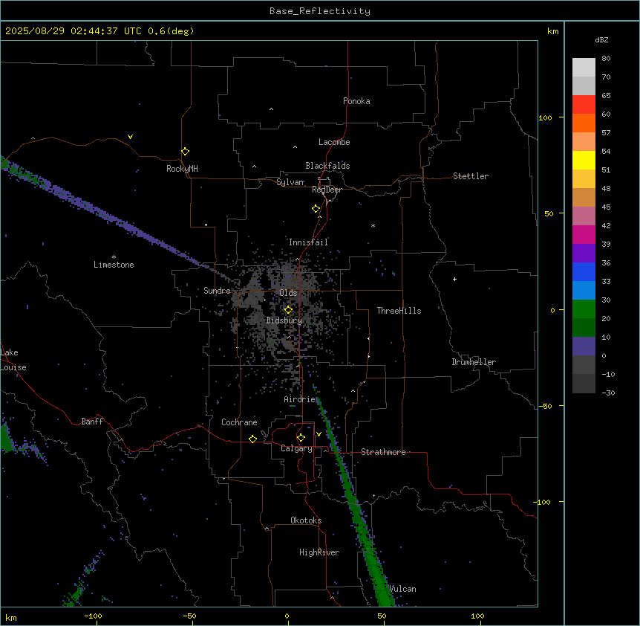640x626 pixels.
Task: Click the Olds town label
Action: (x=288, y=293)
